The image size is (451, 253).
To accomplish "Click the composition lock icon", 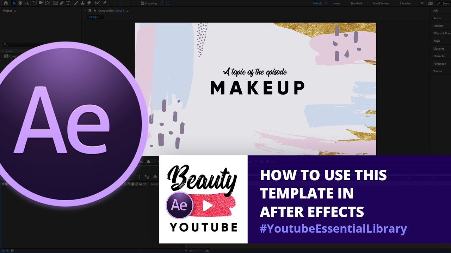I will click(x=95, y=11).
